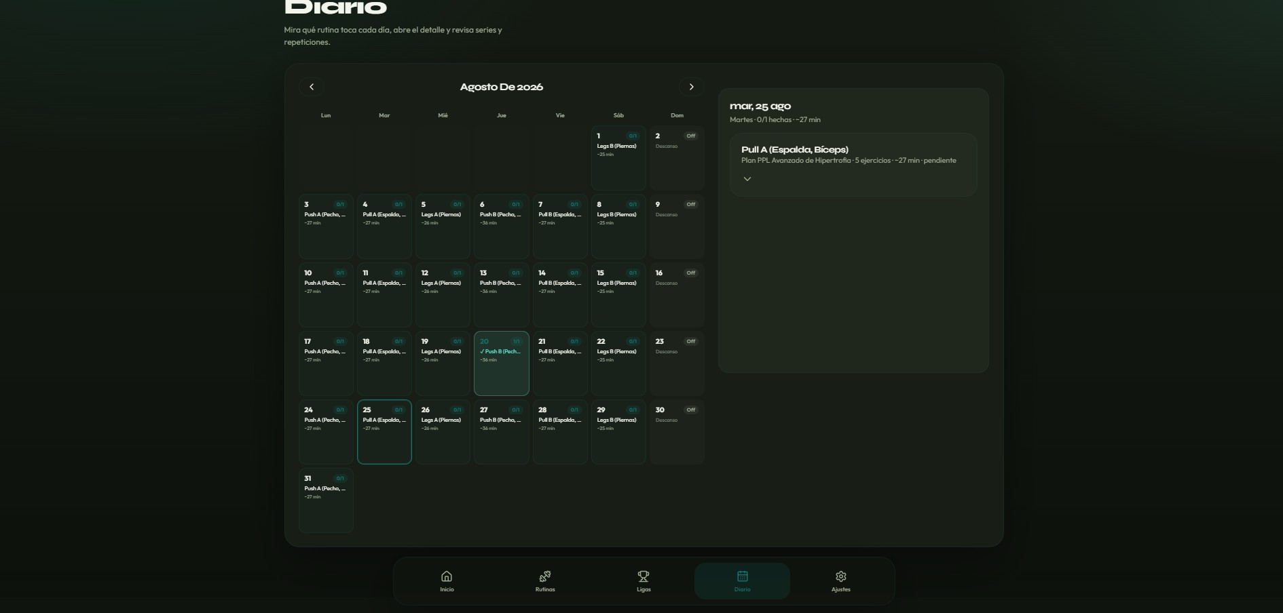Viewport: 1283px width, 613px height.
Task: Open the Diario tab
Action: coord(742,581)
